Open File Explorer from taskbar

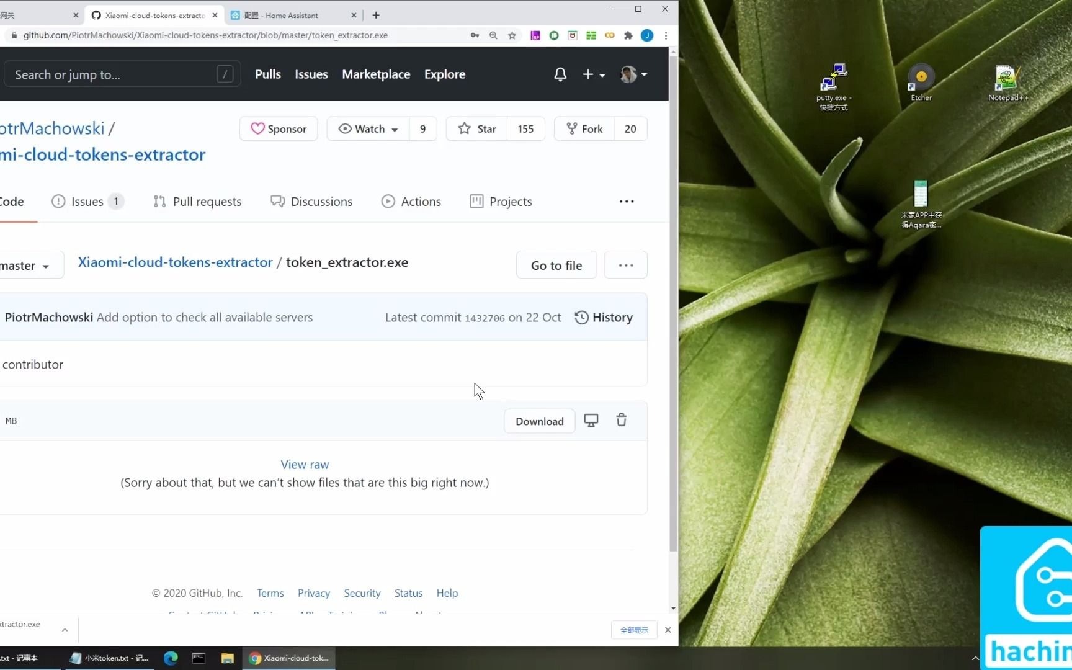pyautogui.click(x=227, y=658)
